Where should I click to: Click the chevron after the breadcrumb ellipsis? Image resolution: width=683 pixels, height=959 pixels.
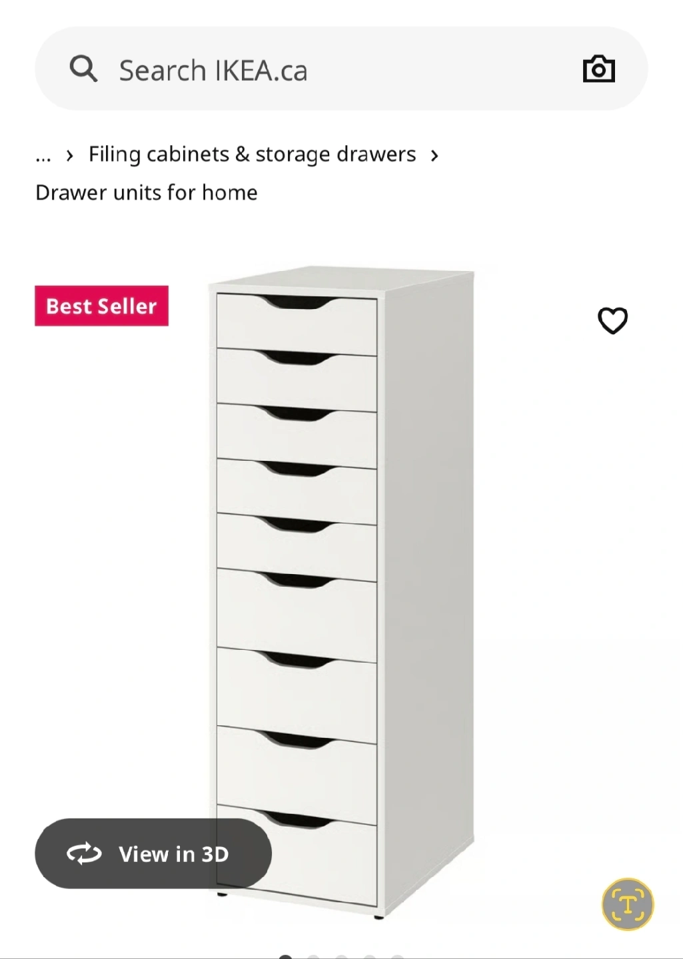[x=69, y=156]
